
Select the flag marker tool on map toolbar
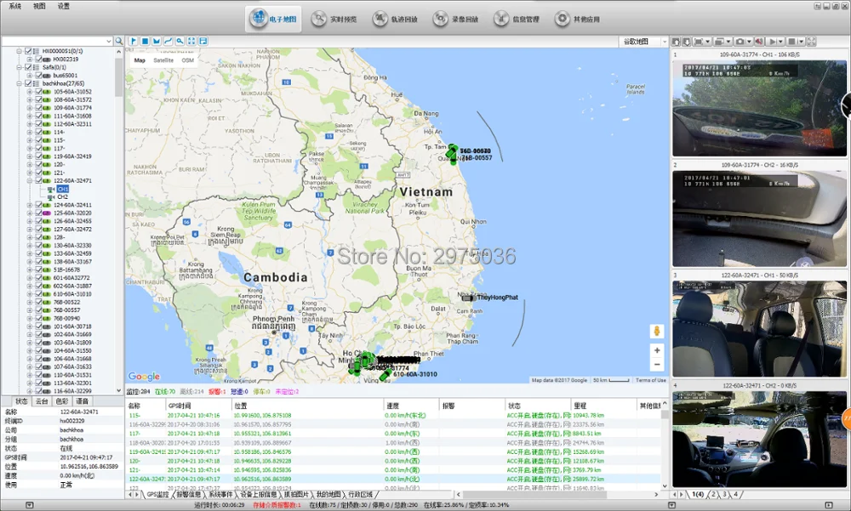[x=134, y=41]
